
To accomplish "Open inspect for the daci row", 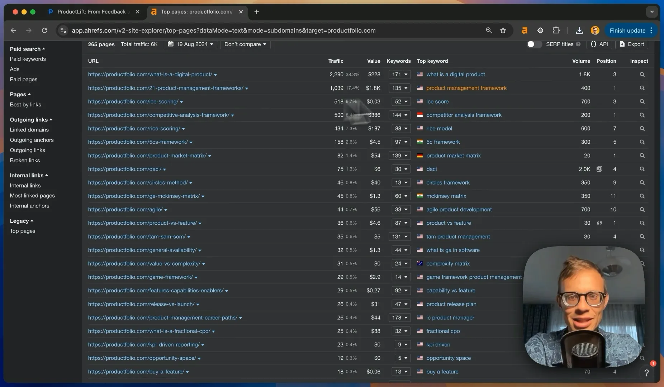I will [x=642, y=169].
